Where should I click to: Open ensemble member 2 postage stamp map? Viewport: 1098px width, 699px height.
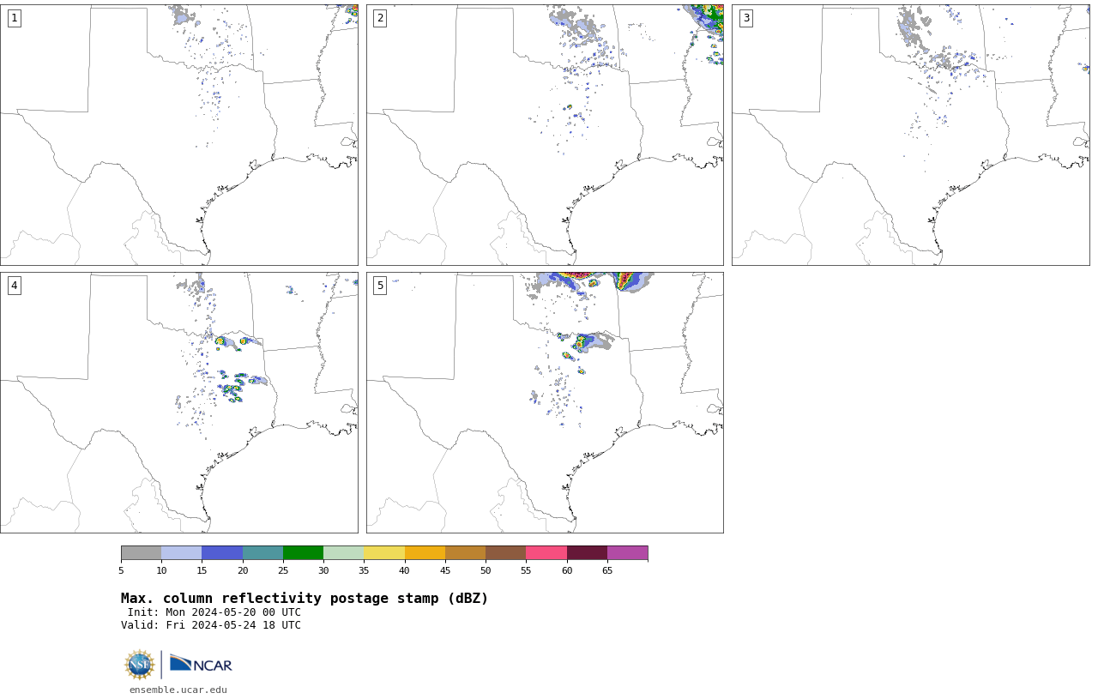click(545, 135)
